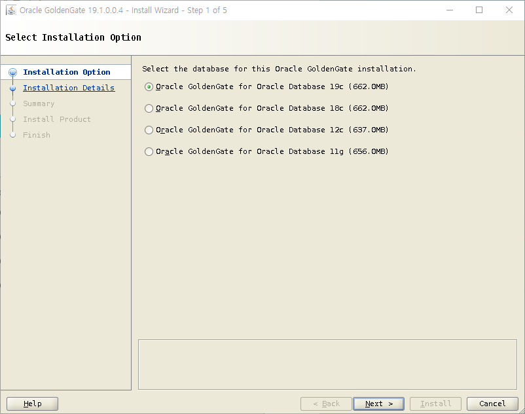
Task: Click the Next button
Action: click(x=378, y=404)
